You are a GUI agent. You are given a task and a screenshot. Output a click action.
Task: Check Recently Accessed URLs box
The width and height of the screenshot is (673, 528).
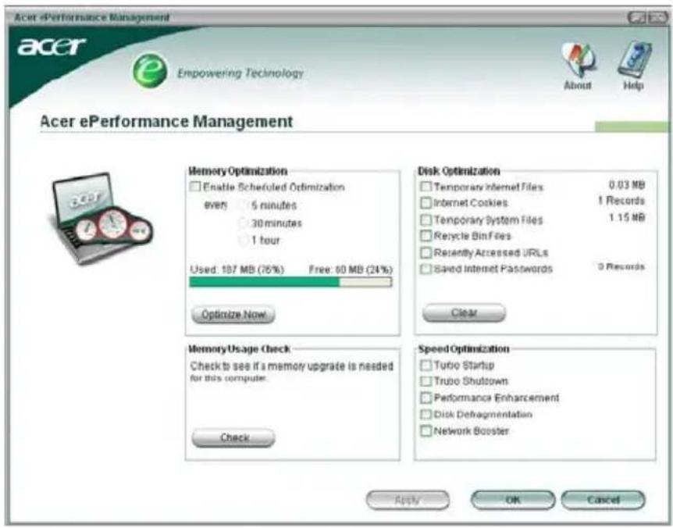coord(426,252)
